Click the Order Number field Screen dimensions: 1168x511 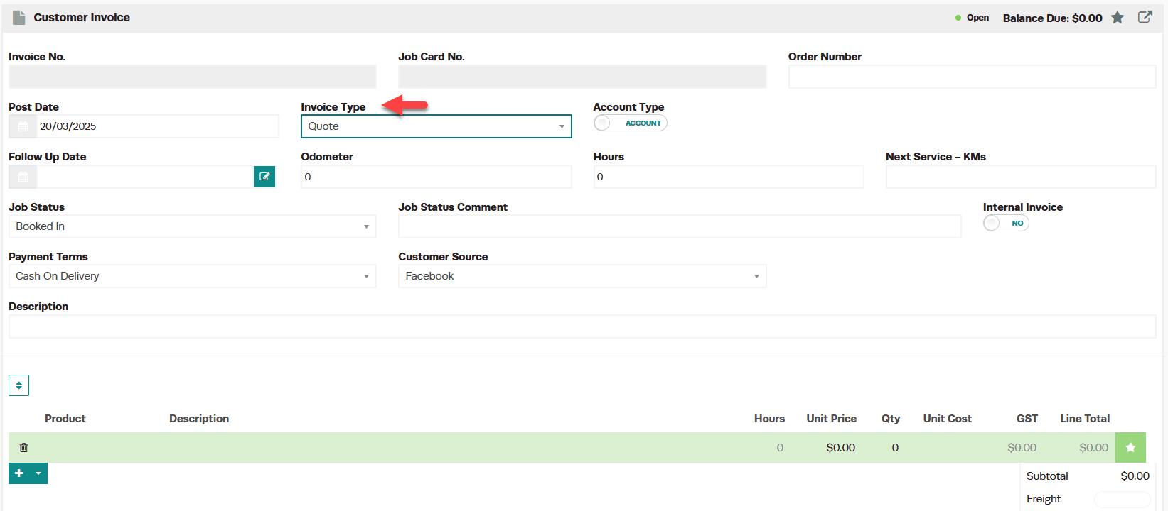point(972,77)
